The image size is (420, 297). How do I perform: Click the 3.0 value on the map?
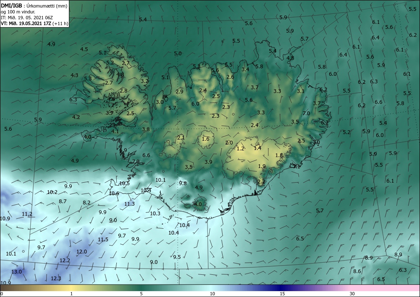coord(160,102)
